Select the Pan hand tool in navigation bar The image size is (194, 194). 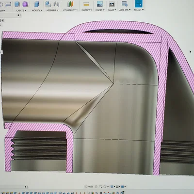[96, 187]
